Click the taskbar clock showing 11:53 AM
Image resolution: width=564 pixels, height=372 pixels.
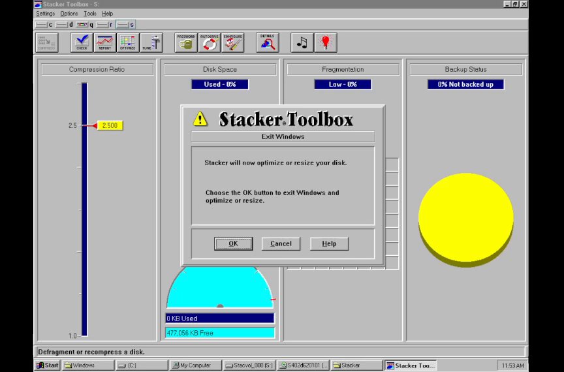coord(512,365)
